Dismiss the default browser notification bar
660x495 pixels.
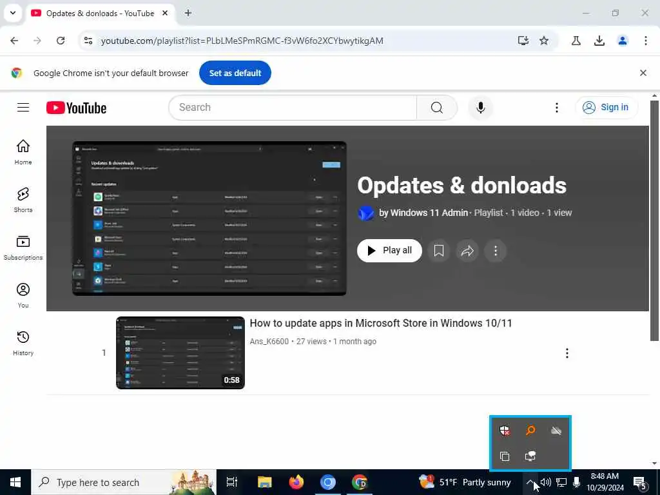[643, 73]
